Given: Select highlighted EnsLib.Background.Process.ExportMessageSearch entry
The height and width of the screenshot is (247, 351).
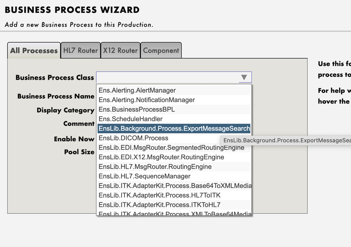Looking at the screenshot, I should coord(174,129).
